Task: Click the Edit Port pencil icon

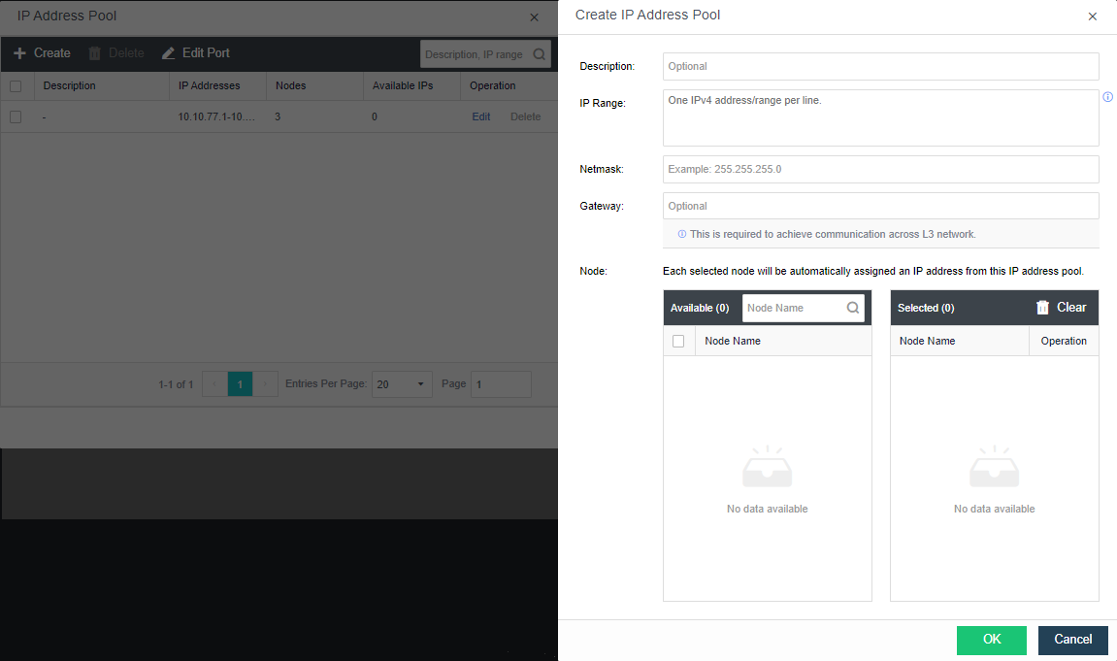Action: pos(169,53)
